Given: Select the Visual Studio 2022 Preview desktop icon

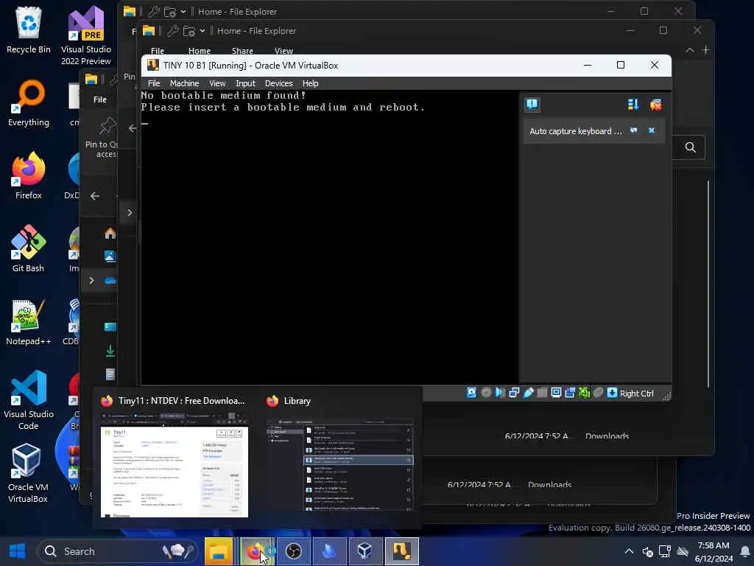Looking at the screenshot, I should 86,35.
